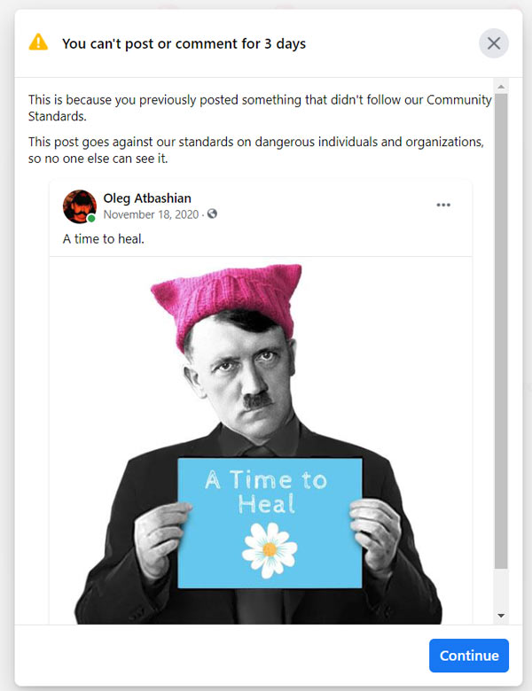Click the blue Continue button
532x691 pixels.
(x=468, y=656)
